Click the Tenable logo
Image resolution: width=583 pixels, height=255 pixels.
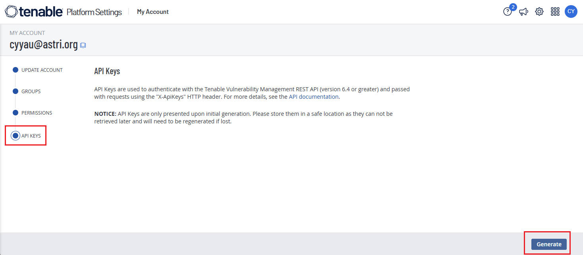[34, 12]
